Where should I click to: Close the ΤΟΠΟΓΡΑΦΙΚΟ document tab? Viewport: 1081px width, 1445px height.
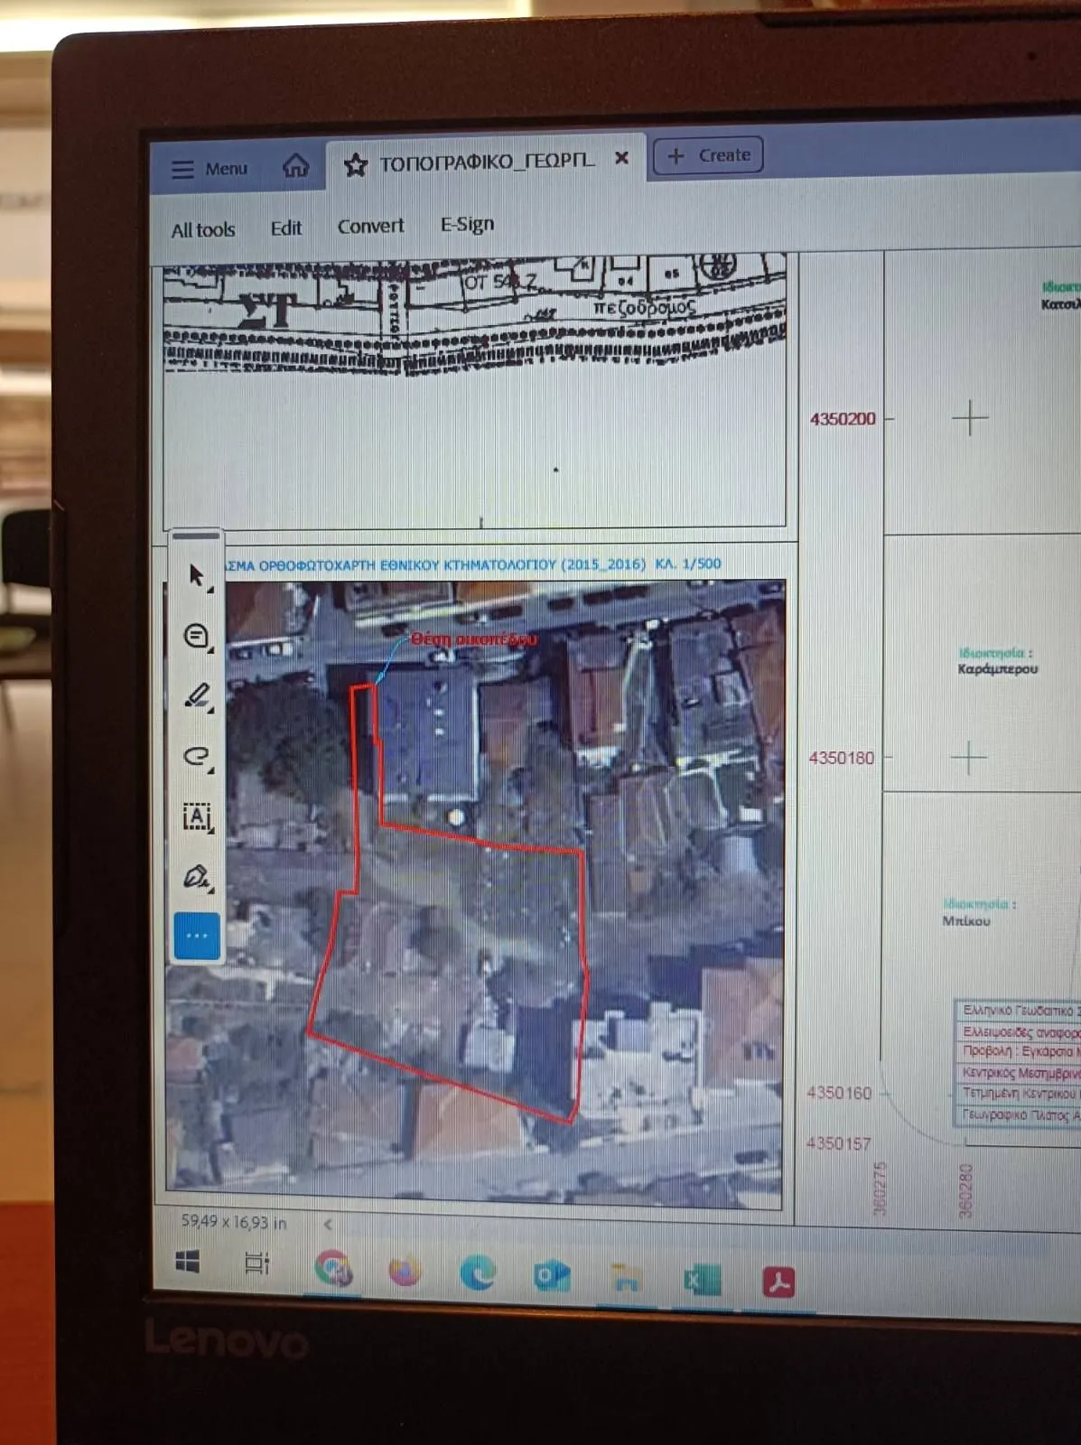point(621,158)
